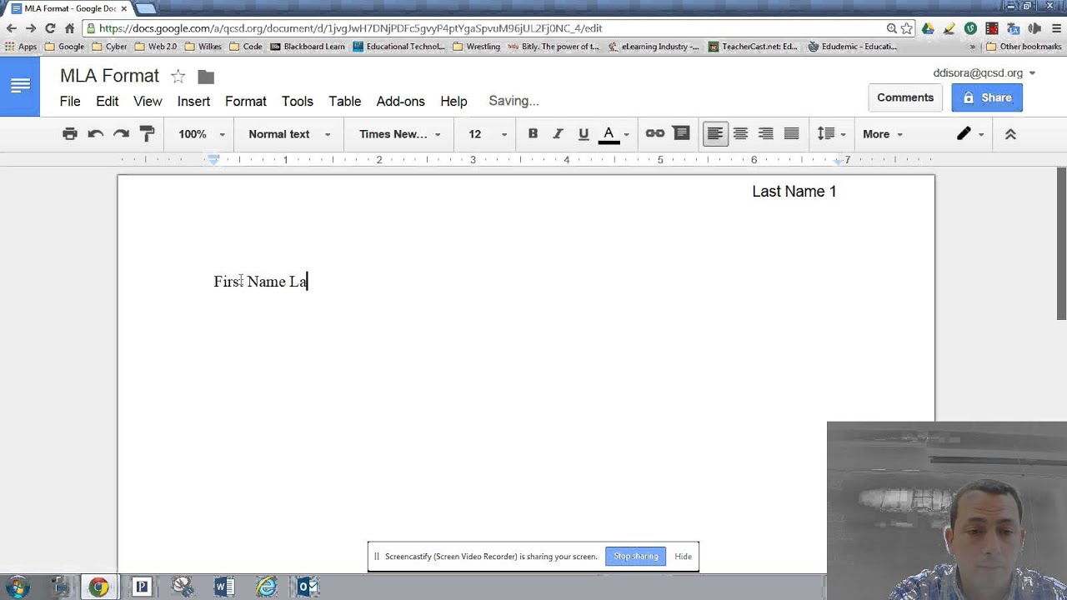Screen dimensions: 1067x600
Task: Open the line spacing dropdown
Action: tap(831, 134)
